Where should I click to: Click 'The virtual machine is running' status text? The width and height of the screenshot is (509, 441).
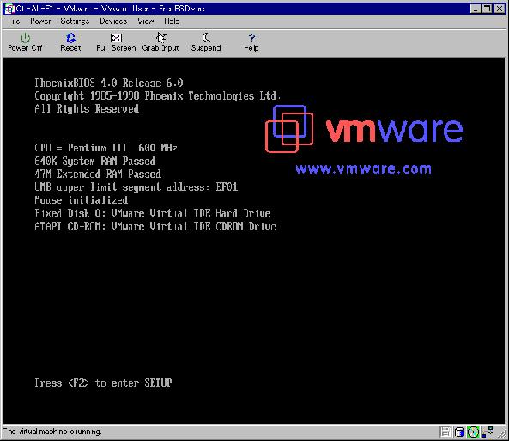pos(52,432)
